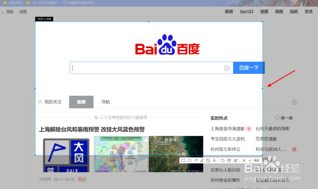The height and width of the screenshot is (189, 318).
Task: Select the rectangle annotation tool
Action: pyautogui.click(x=183, y=160)
